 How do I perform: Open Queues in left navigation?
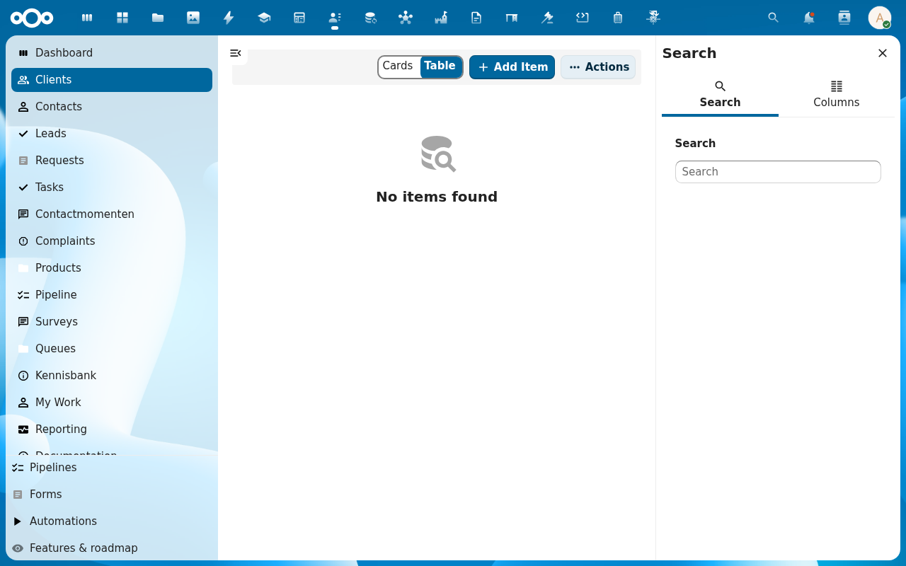point(112,349)
